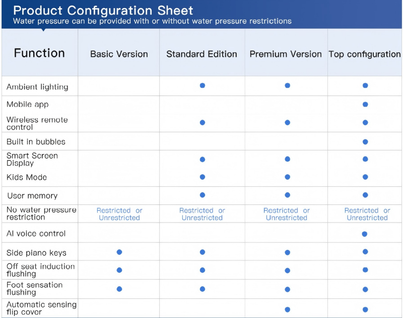Screen dimensions: 403x318
Task: Click the Off seat induction flushing dot under Basic Version
Action: click(x=119, y=270)
